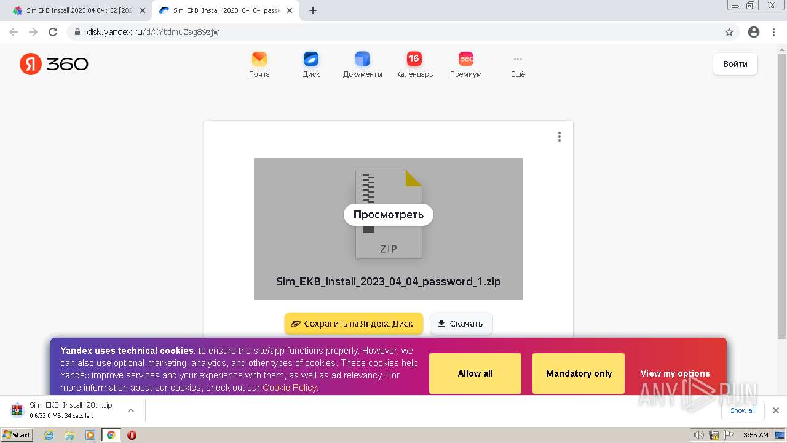The width and height of the screenshot is (787, 443).
Task: Close the Sim_EKB_Install_2023_04_04_passw tab
Action: click(x=290, y=10)
